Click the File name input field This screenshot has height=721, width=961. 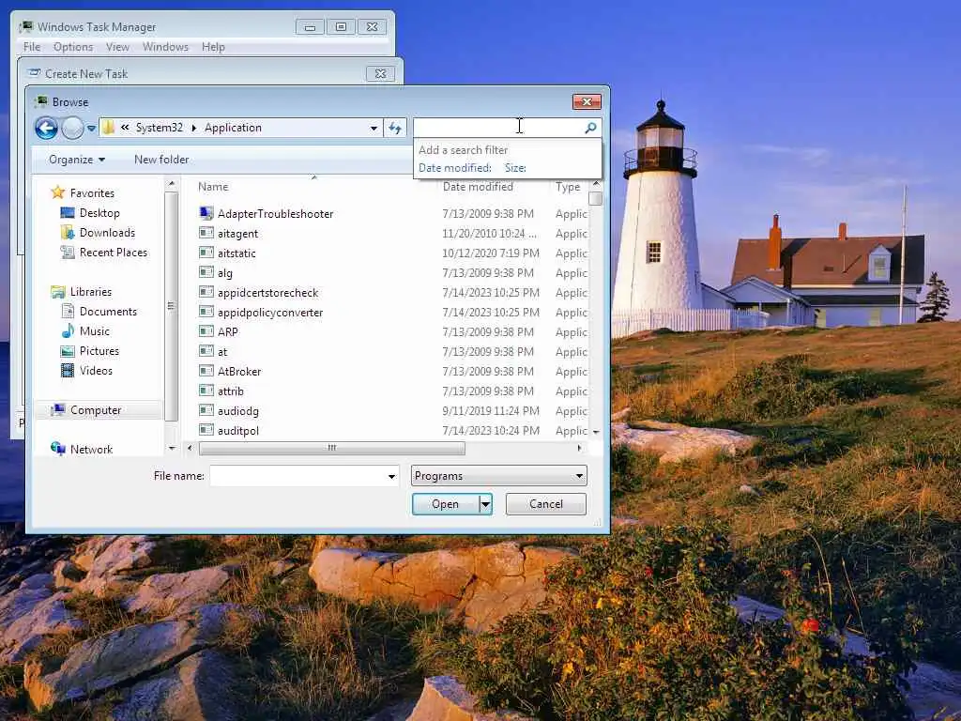click(x=297, y=476)
